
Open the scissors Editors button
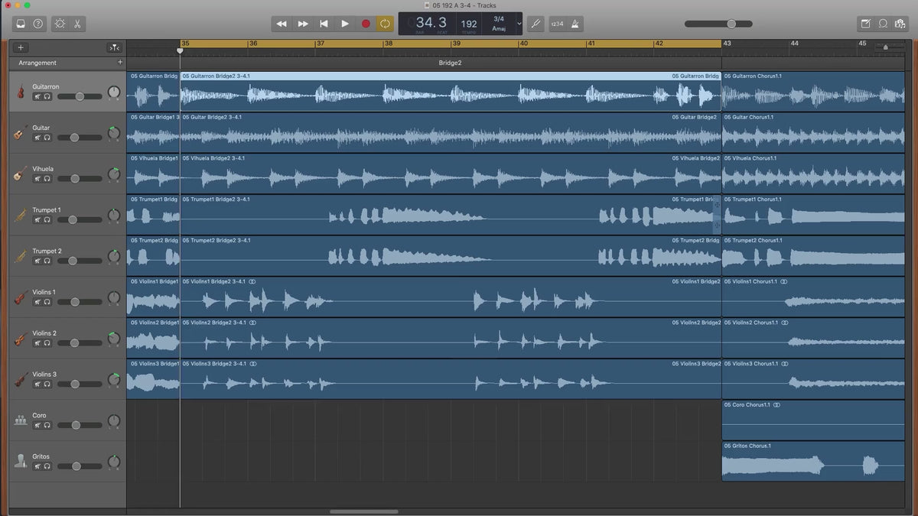pyautogui.click(x=77, y=24)
